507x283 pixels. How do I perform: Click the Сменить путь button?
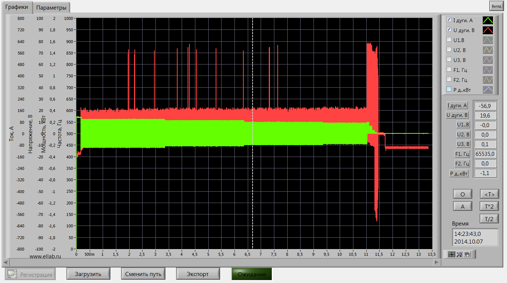pos(143,274)
